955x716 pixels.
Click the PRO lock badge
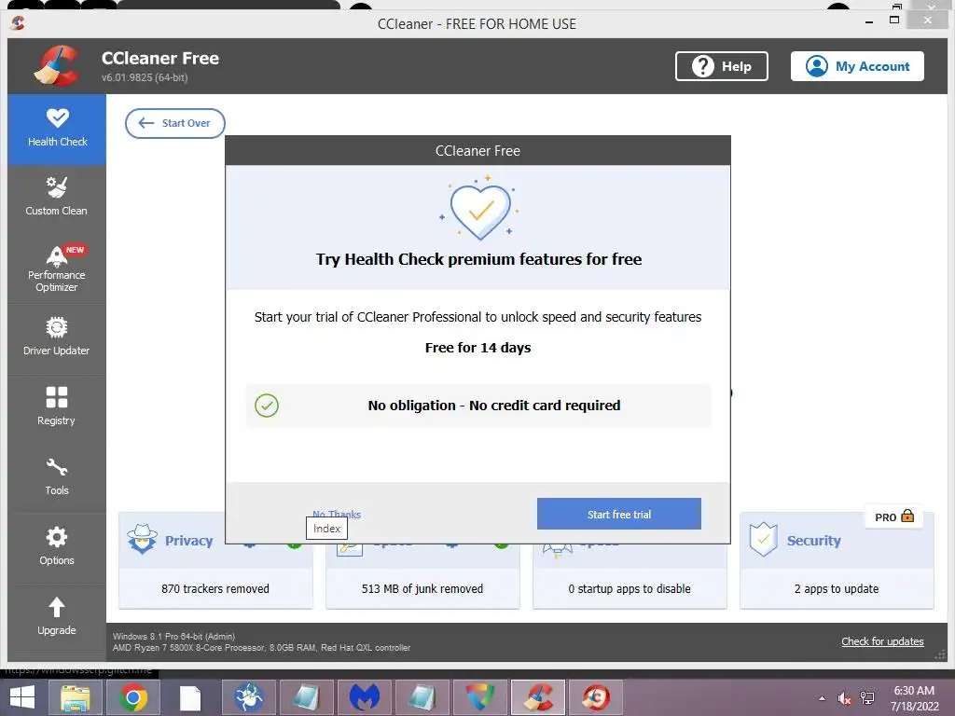(894, 516)
